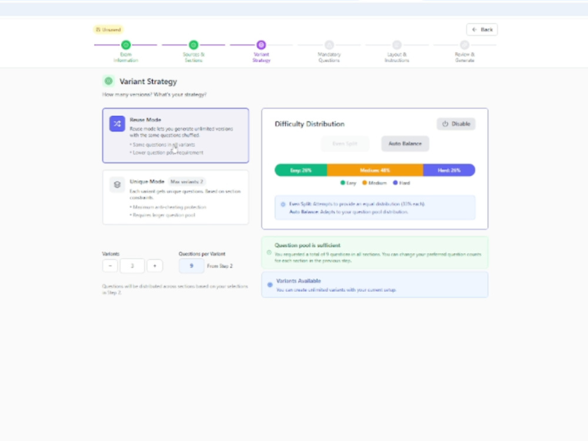The image size is (588, 441).
Task: Click the Easy legend dot
Action: click(x=342, y=183)
